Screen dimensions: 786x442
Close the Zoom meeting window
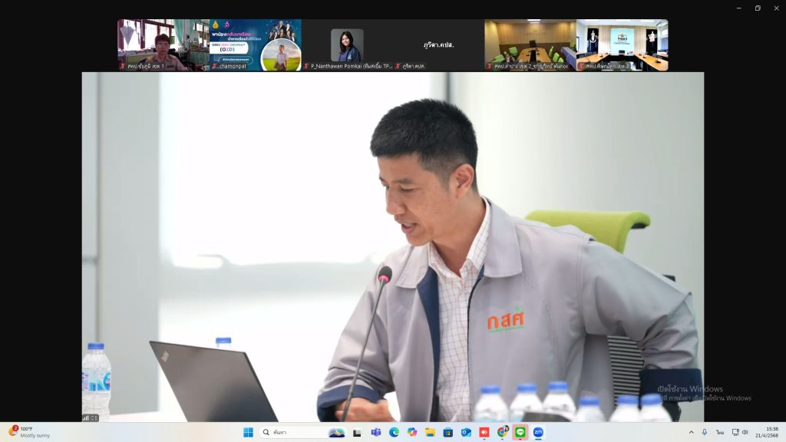pos(777,8)
